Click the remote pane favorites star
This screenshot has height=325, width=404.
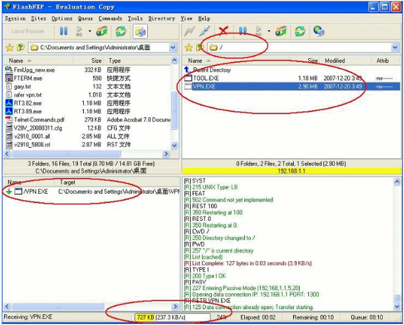point(189,47)
